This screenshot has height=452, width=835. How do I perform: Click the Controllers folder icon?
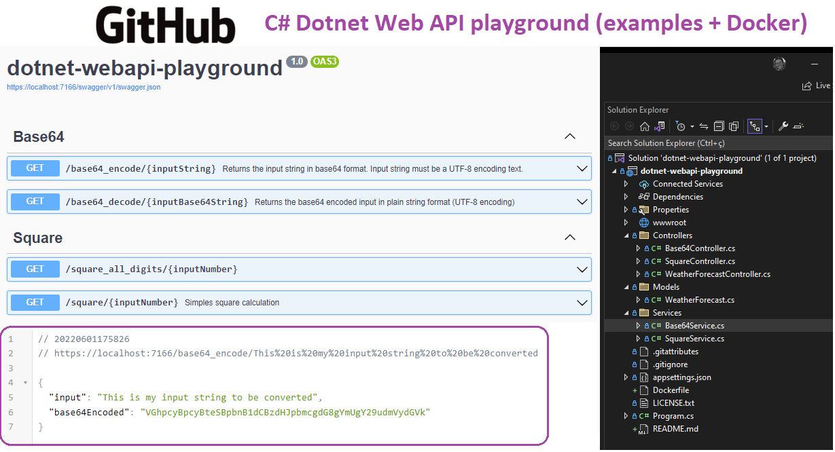[x=644, y=236]
